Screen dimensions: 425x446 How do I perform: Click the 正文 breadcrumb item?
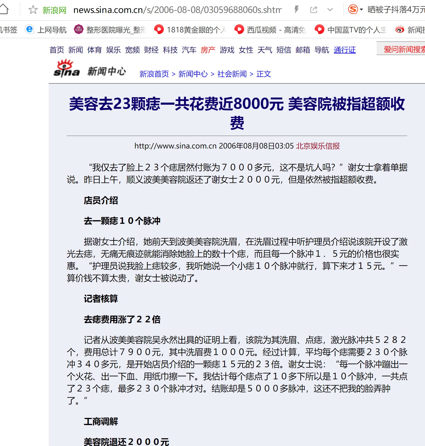(x=264, y=74)
